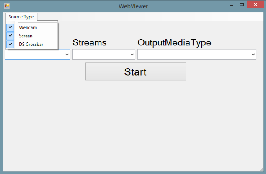Screen dimensions: 266x174
Task: Toggle the Screen checkmark box
Action: 10,36
